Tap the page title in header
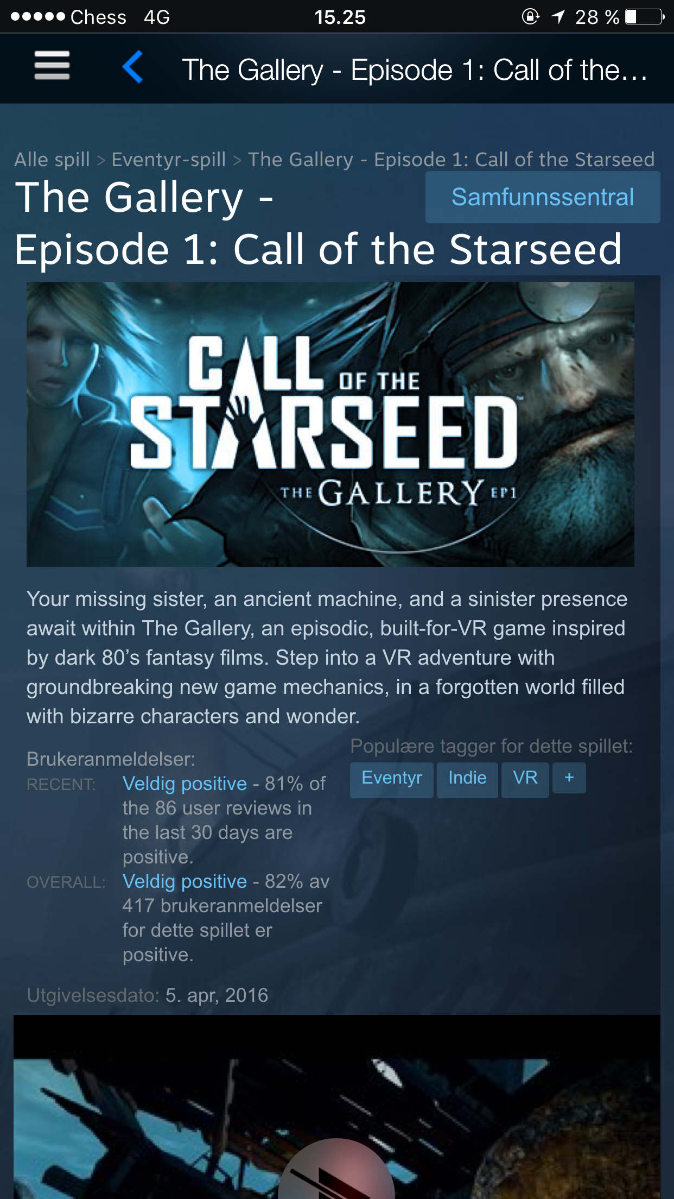Viewport: 674px width, 1199px height. point(415,70)
